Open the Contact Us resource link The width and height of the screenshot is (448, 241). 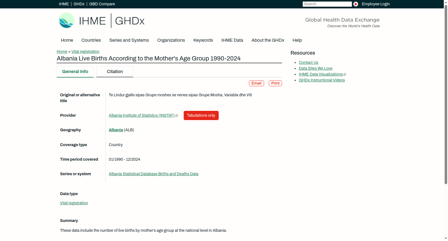309,63
